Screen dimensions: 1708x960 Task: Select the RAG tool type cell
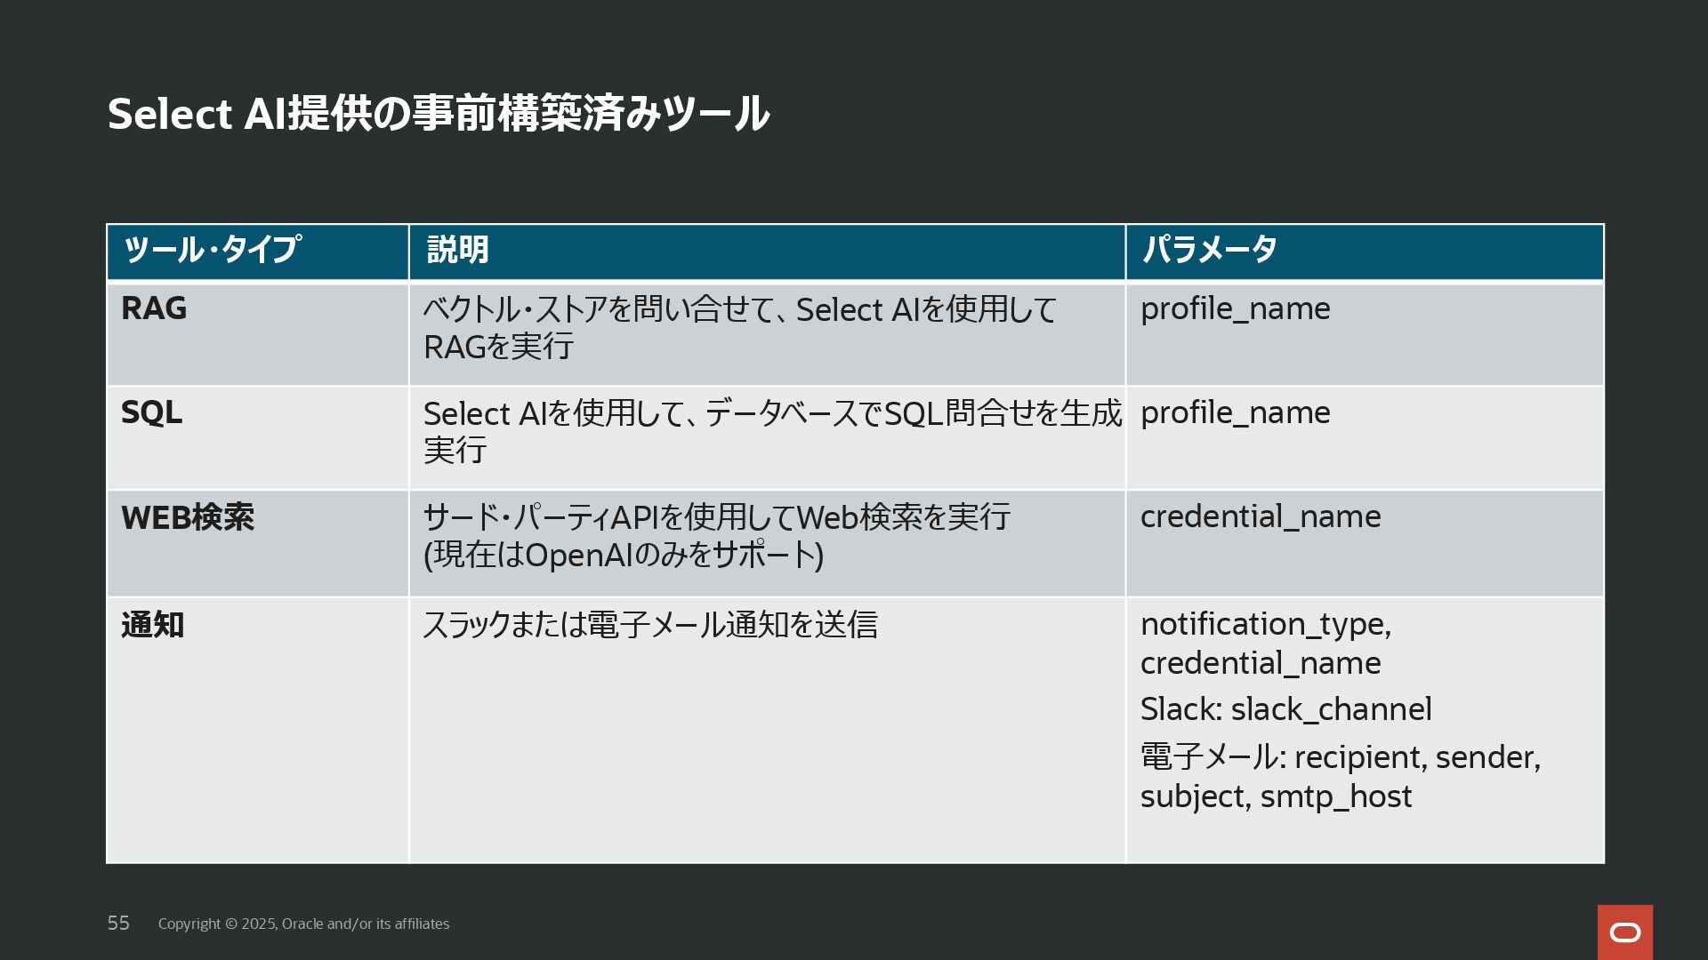pyautogui.click(x=154, y=308)
